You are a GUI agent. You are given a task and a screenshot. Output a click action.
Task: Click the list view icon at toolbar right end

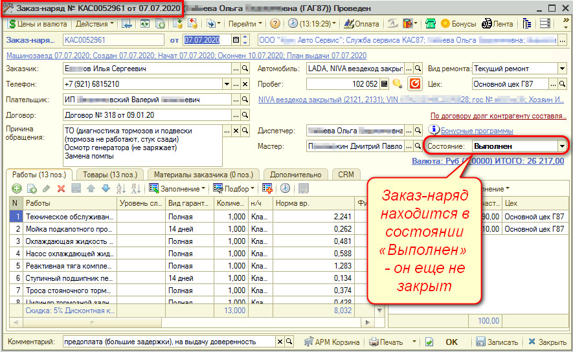click(545, 24)
